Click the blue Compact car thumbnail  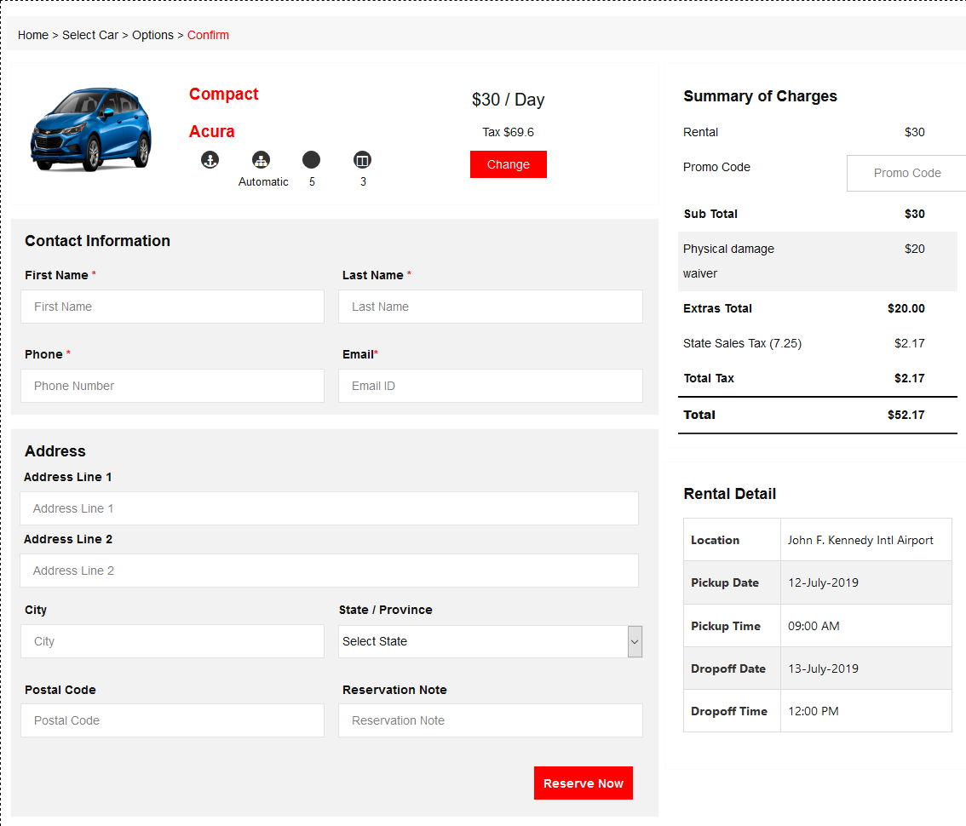pos(90,129)
